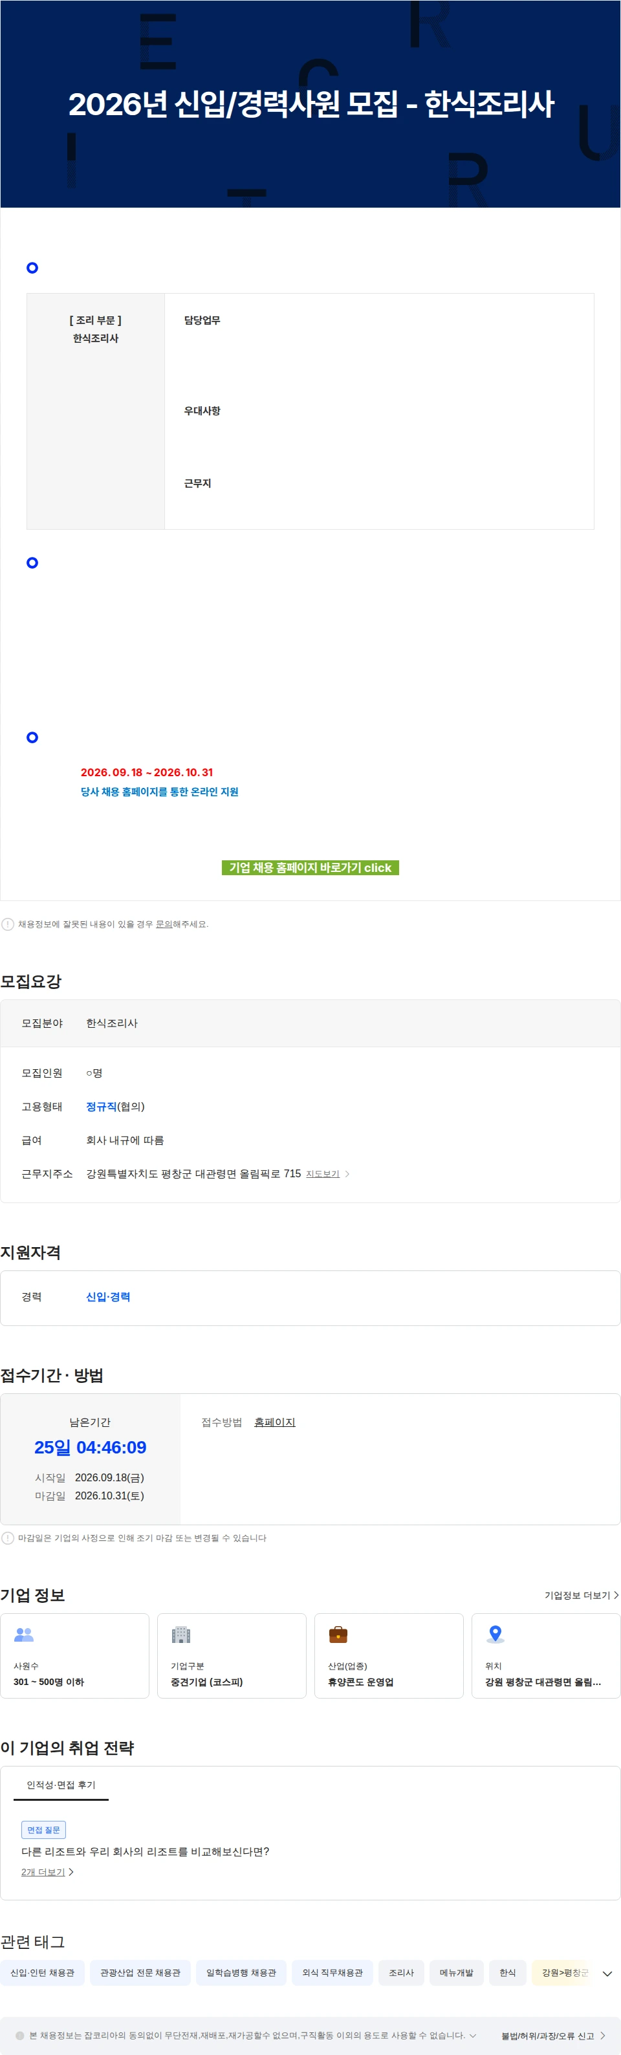Image resolution: width=621 pixels, height=2055 pixels.
Task: Select the 신입·인턴 채용관 tag
Action: [42, 1972]
